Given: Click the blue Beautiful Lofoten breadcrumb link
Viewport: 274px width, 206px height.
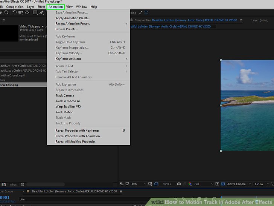Looking at the screenshot, I should 171,26.
